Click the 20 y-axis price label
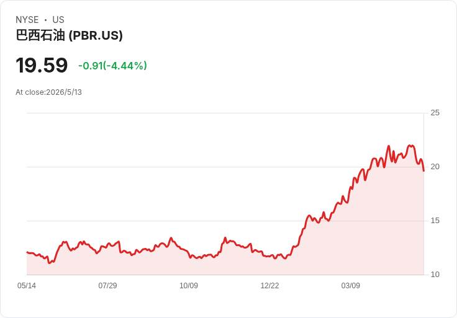 click(x=435, y=167)
